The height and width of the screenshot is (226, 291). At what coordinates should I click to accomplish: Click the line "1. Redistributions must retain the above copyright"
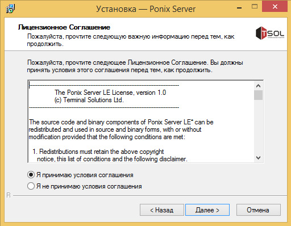click(98, 152)
